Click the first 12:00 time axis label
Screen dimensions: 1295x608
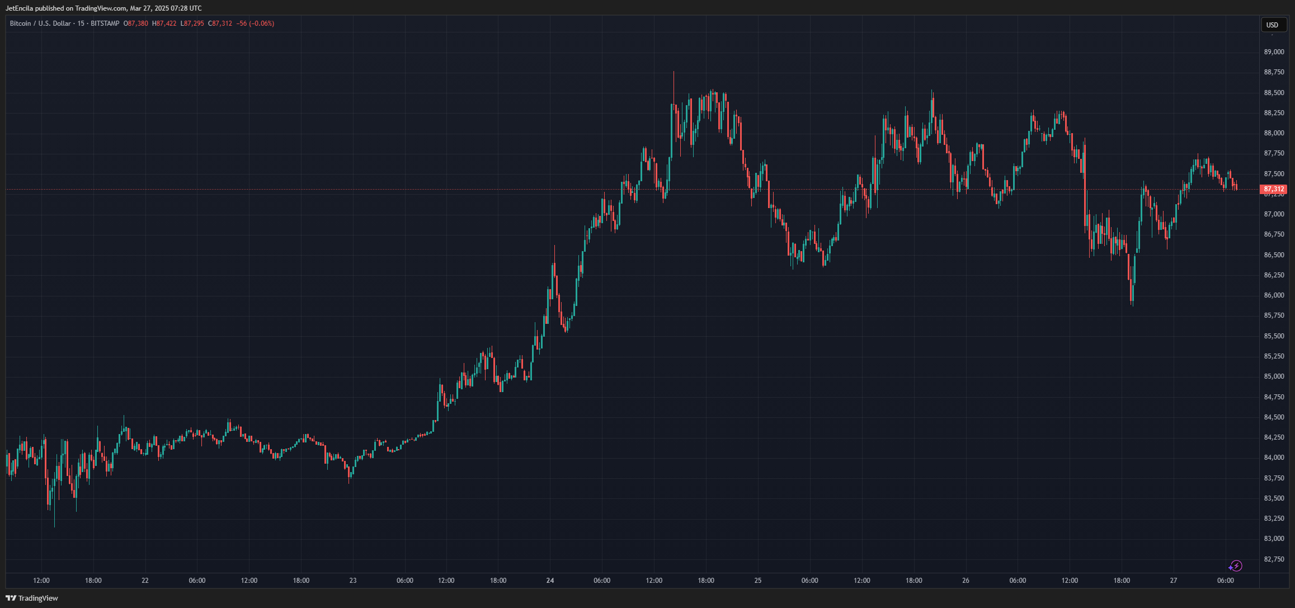point(41,581)
